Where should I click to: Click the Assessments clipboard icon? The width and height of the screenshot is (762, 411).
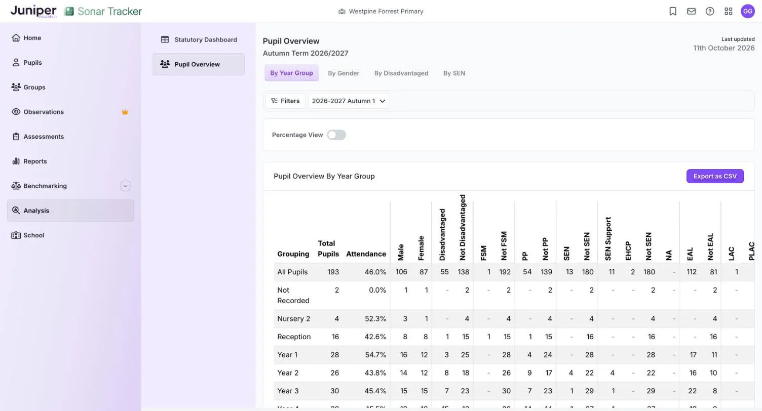click(16, 137)
